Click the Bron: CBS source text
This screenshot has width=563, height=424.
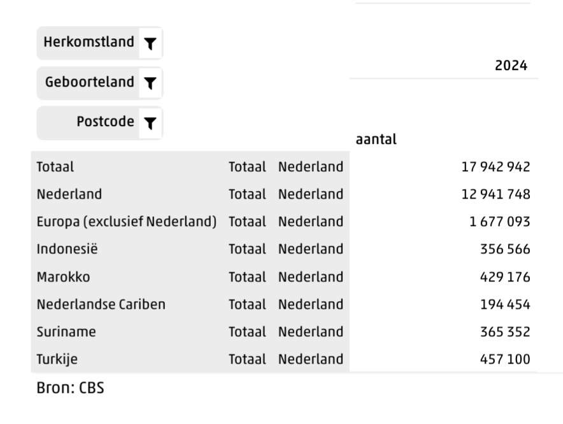click(70, 388)
